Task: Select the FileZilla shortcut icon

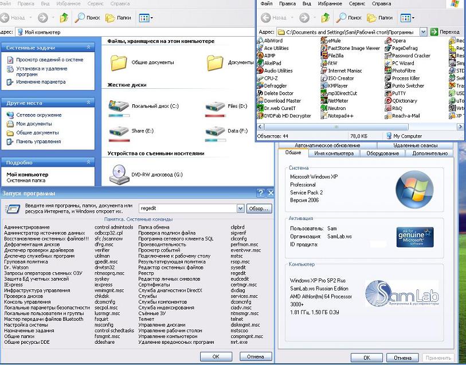Action: coord(324,56)
